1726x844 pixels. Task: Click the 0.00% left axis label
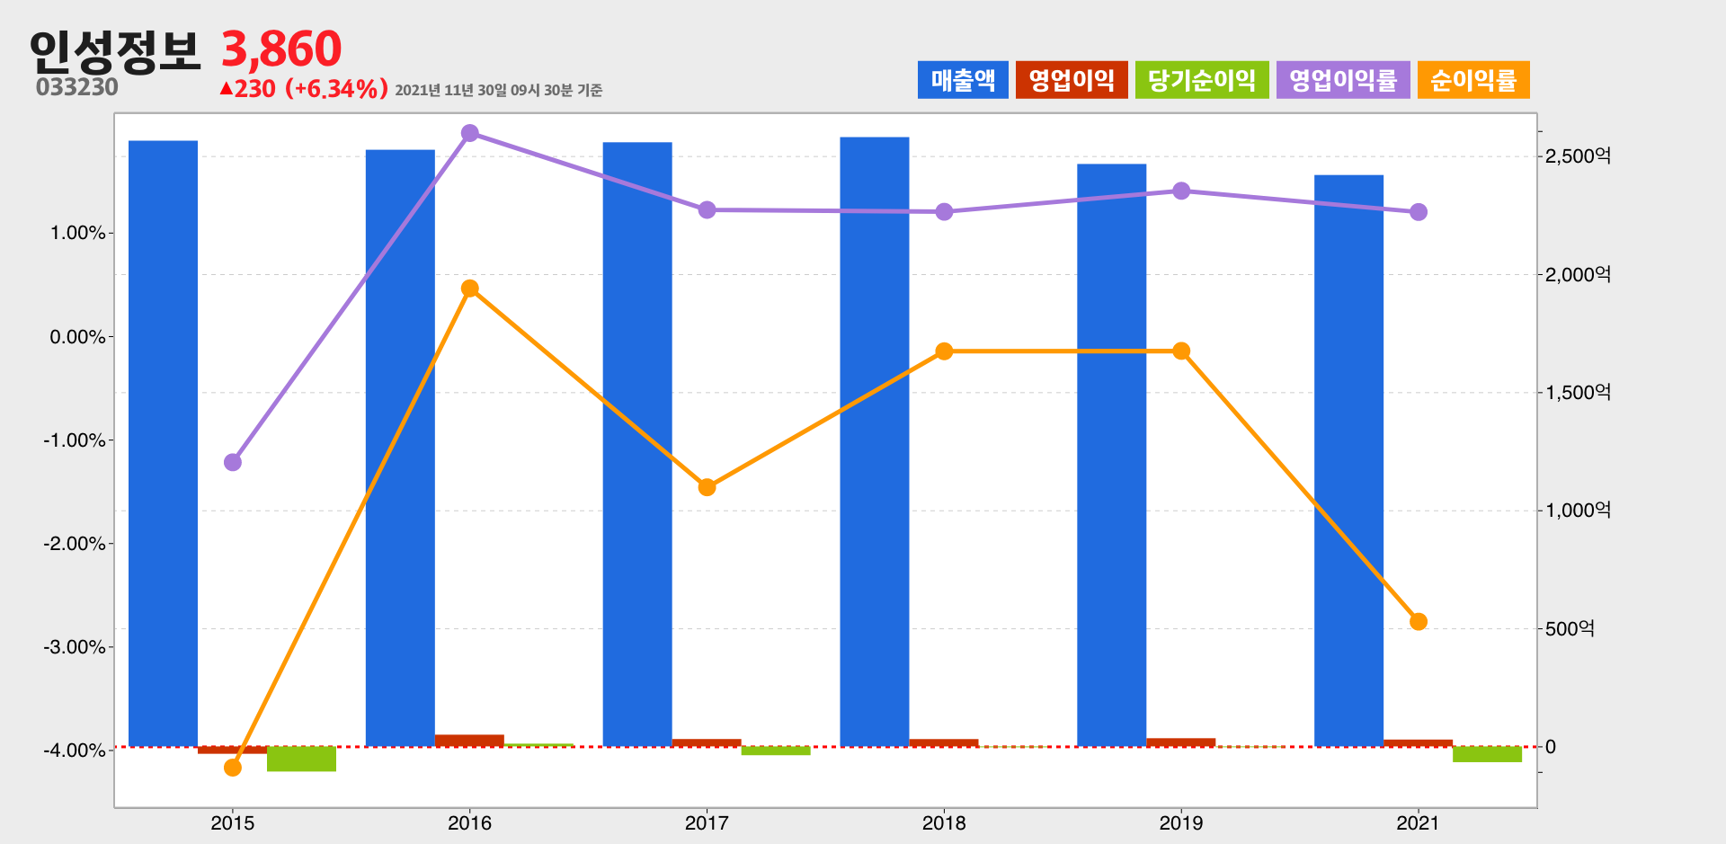[x=77, y=337]
